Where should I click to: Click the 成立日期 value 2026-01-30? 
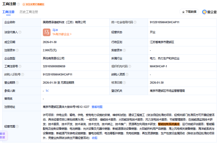[50, 42]
